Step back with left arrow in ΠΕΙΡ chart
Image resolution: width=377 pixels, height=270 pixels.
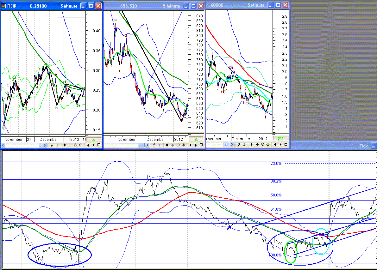point(88,145)
